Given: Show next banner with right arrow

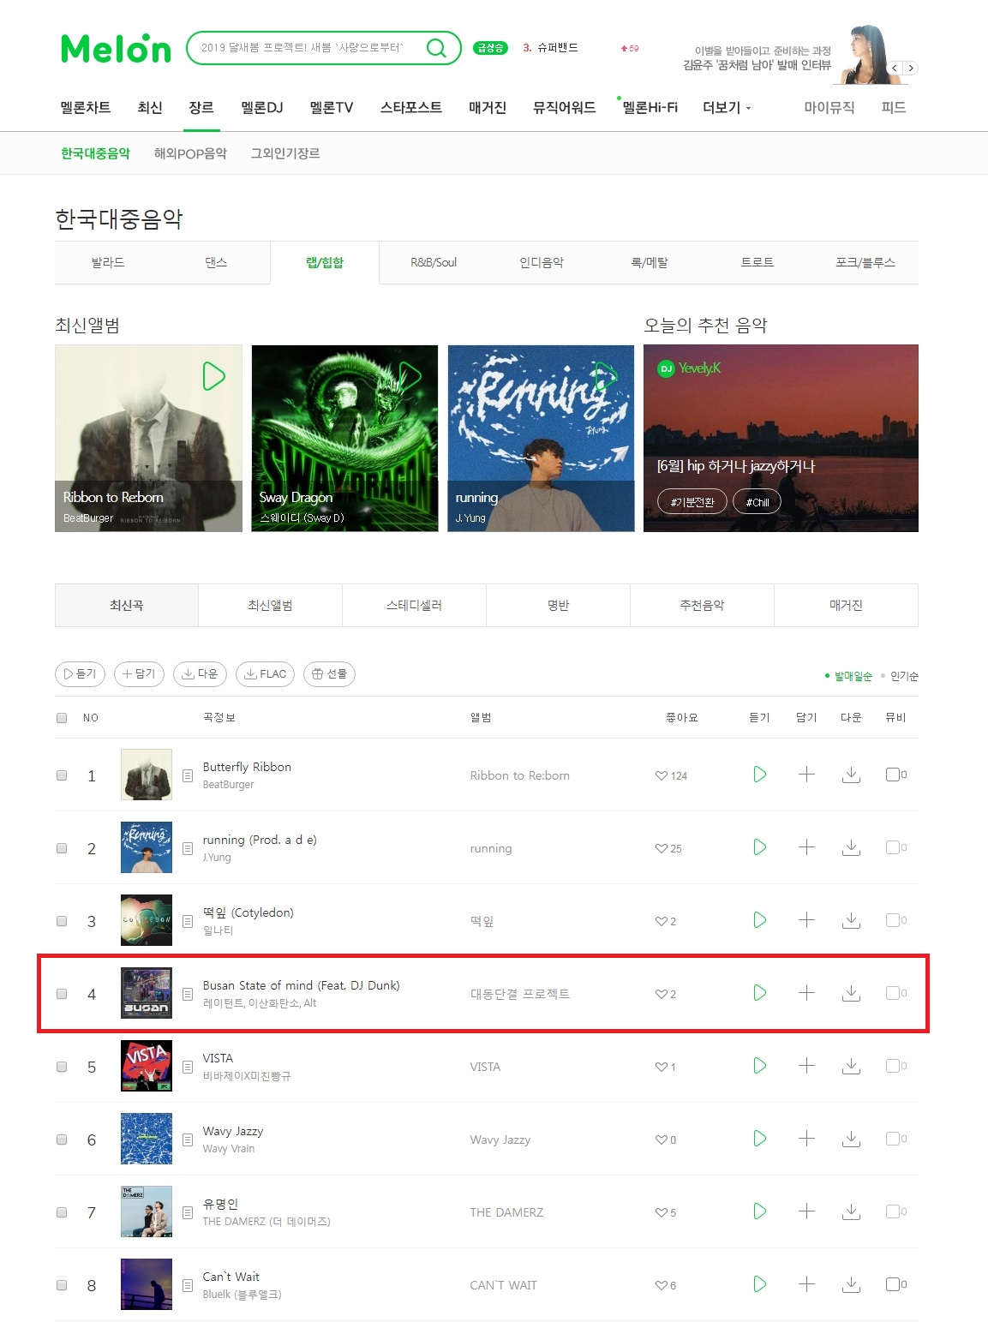Looking at the screenshot, I should point(911,68).
